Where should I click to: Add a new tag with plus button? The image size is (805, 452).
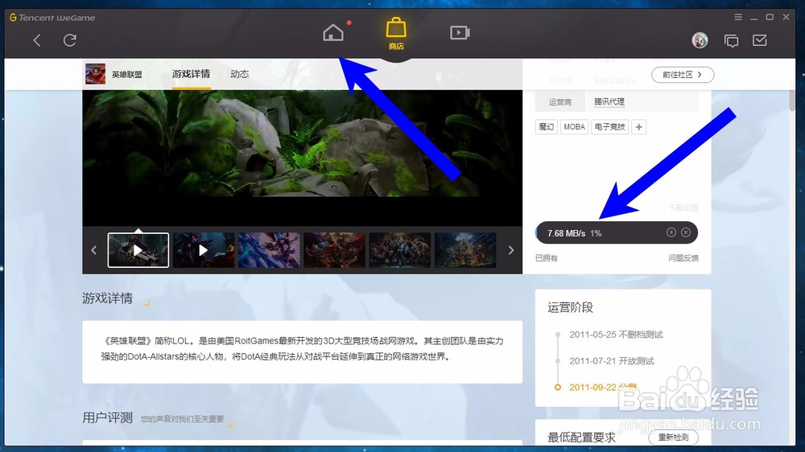(638, 127)
